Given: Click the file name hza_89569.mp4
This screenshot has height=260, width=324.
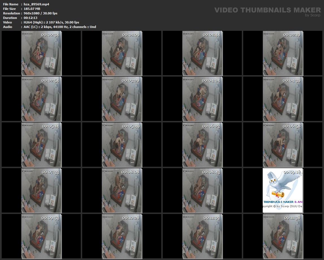Looking at the screenshot, I should click(x=36, y=4).
